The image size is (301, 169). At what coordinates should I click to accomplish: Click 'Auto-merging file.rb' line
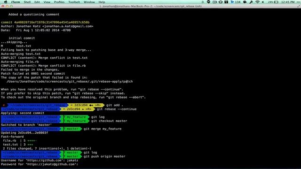tap(20, 62)
